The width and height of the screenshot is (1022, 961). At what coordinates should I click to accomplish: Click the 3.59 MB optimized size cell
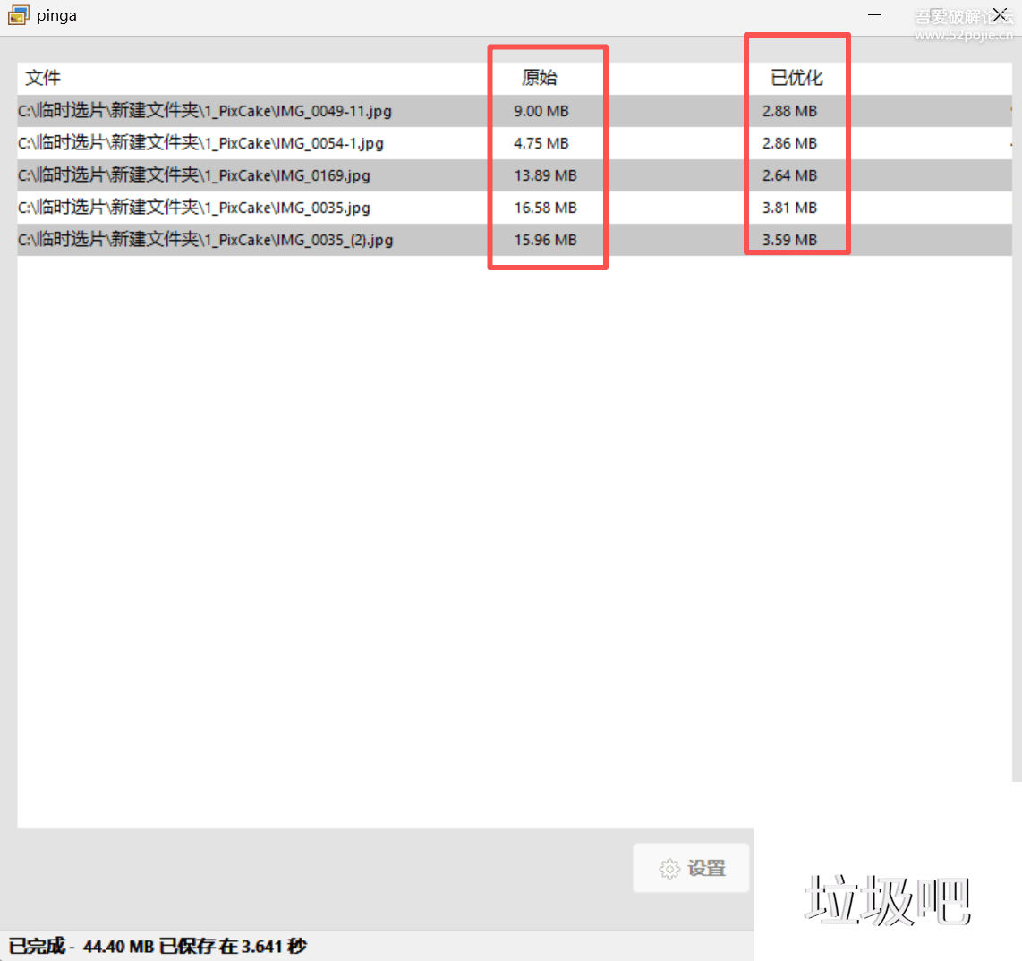tap(789, 240)
